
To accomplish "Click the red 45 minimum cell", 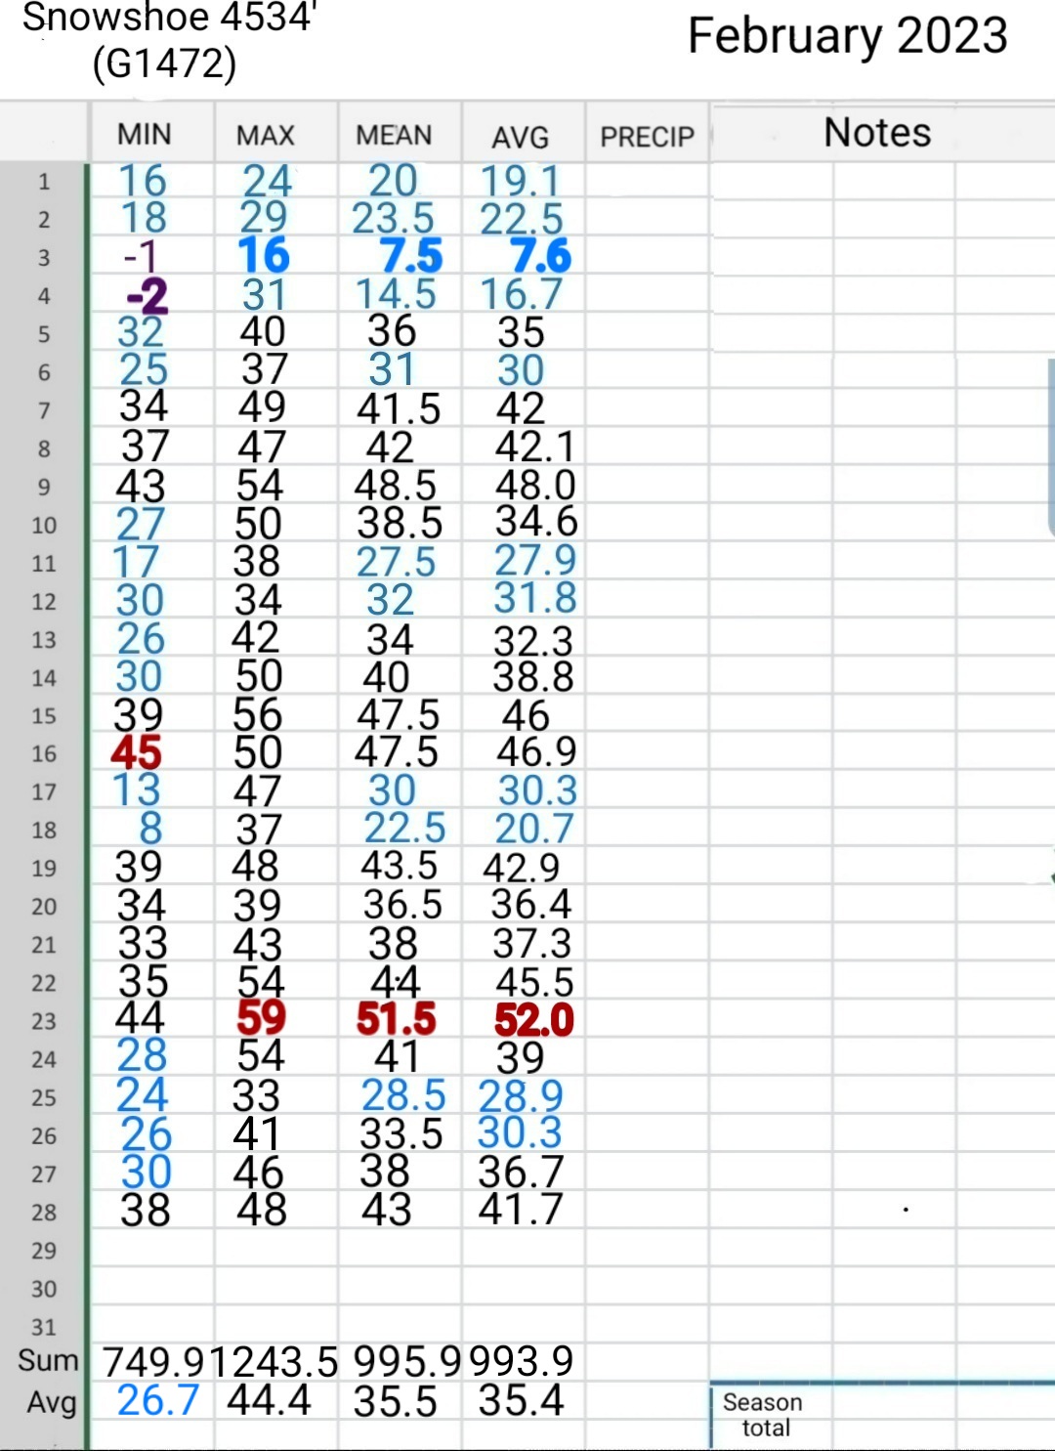I will point(136,752).
